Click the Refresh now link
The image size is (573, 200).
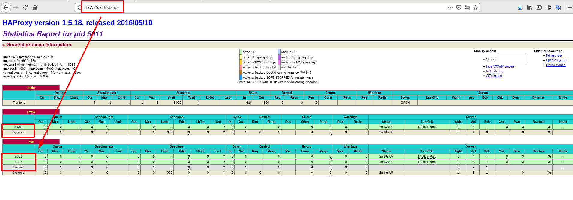tap(495, 71)
